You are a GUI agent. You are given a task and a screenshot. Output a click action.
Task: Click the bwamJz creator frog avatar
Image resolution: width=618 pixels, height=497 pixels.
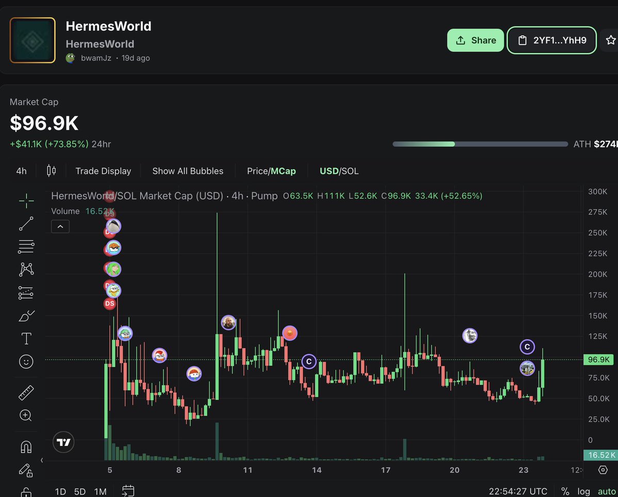point(71,58)
